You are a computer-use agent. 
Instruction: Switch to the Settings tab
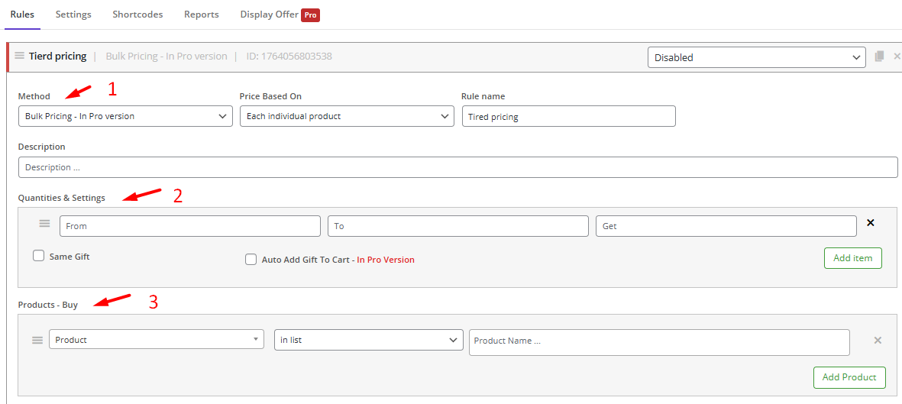73,15
